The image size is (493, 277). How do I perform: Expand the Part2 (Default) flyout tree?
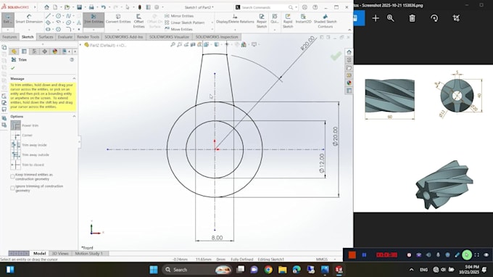pos(80,45)
